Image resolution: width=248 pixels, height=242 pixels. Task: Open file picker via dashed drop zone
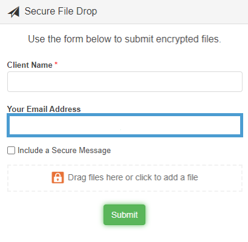point(125,178)
